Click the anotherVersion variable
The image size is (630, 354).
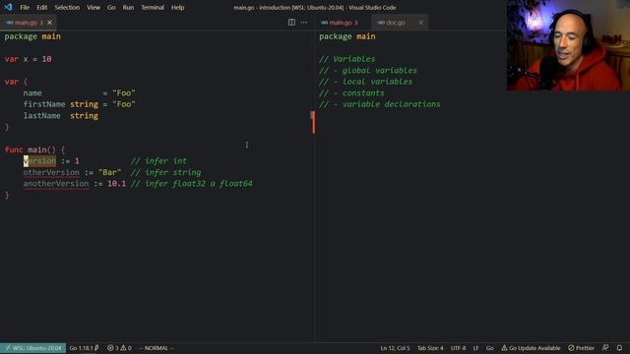(x=56, y=184)
